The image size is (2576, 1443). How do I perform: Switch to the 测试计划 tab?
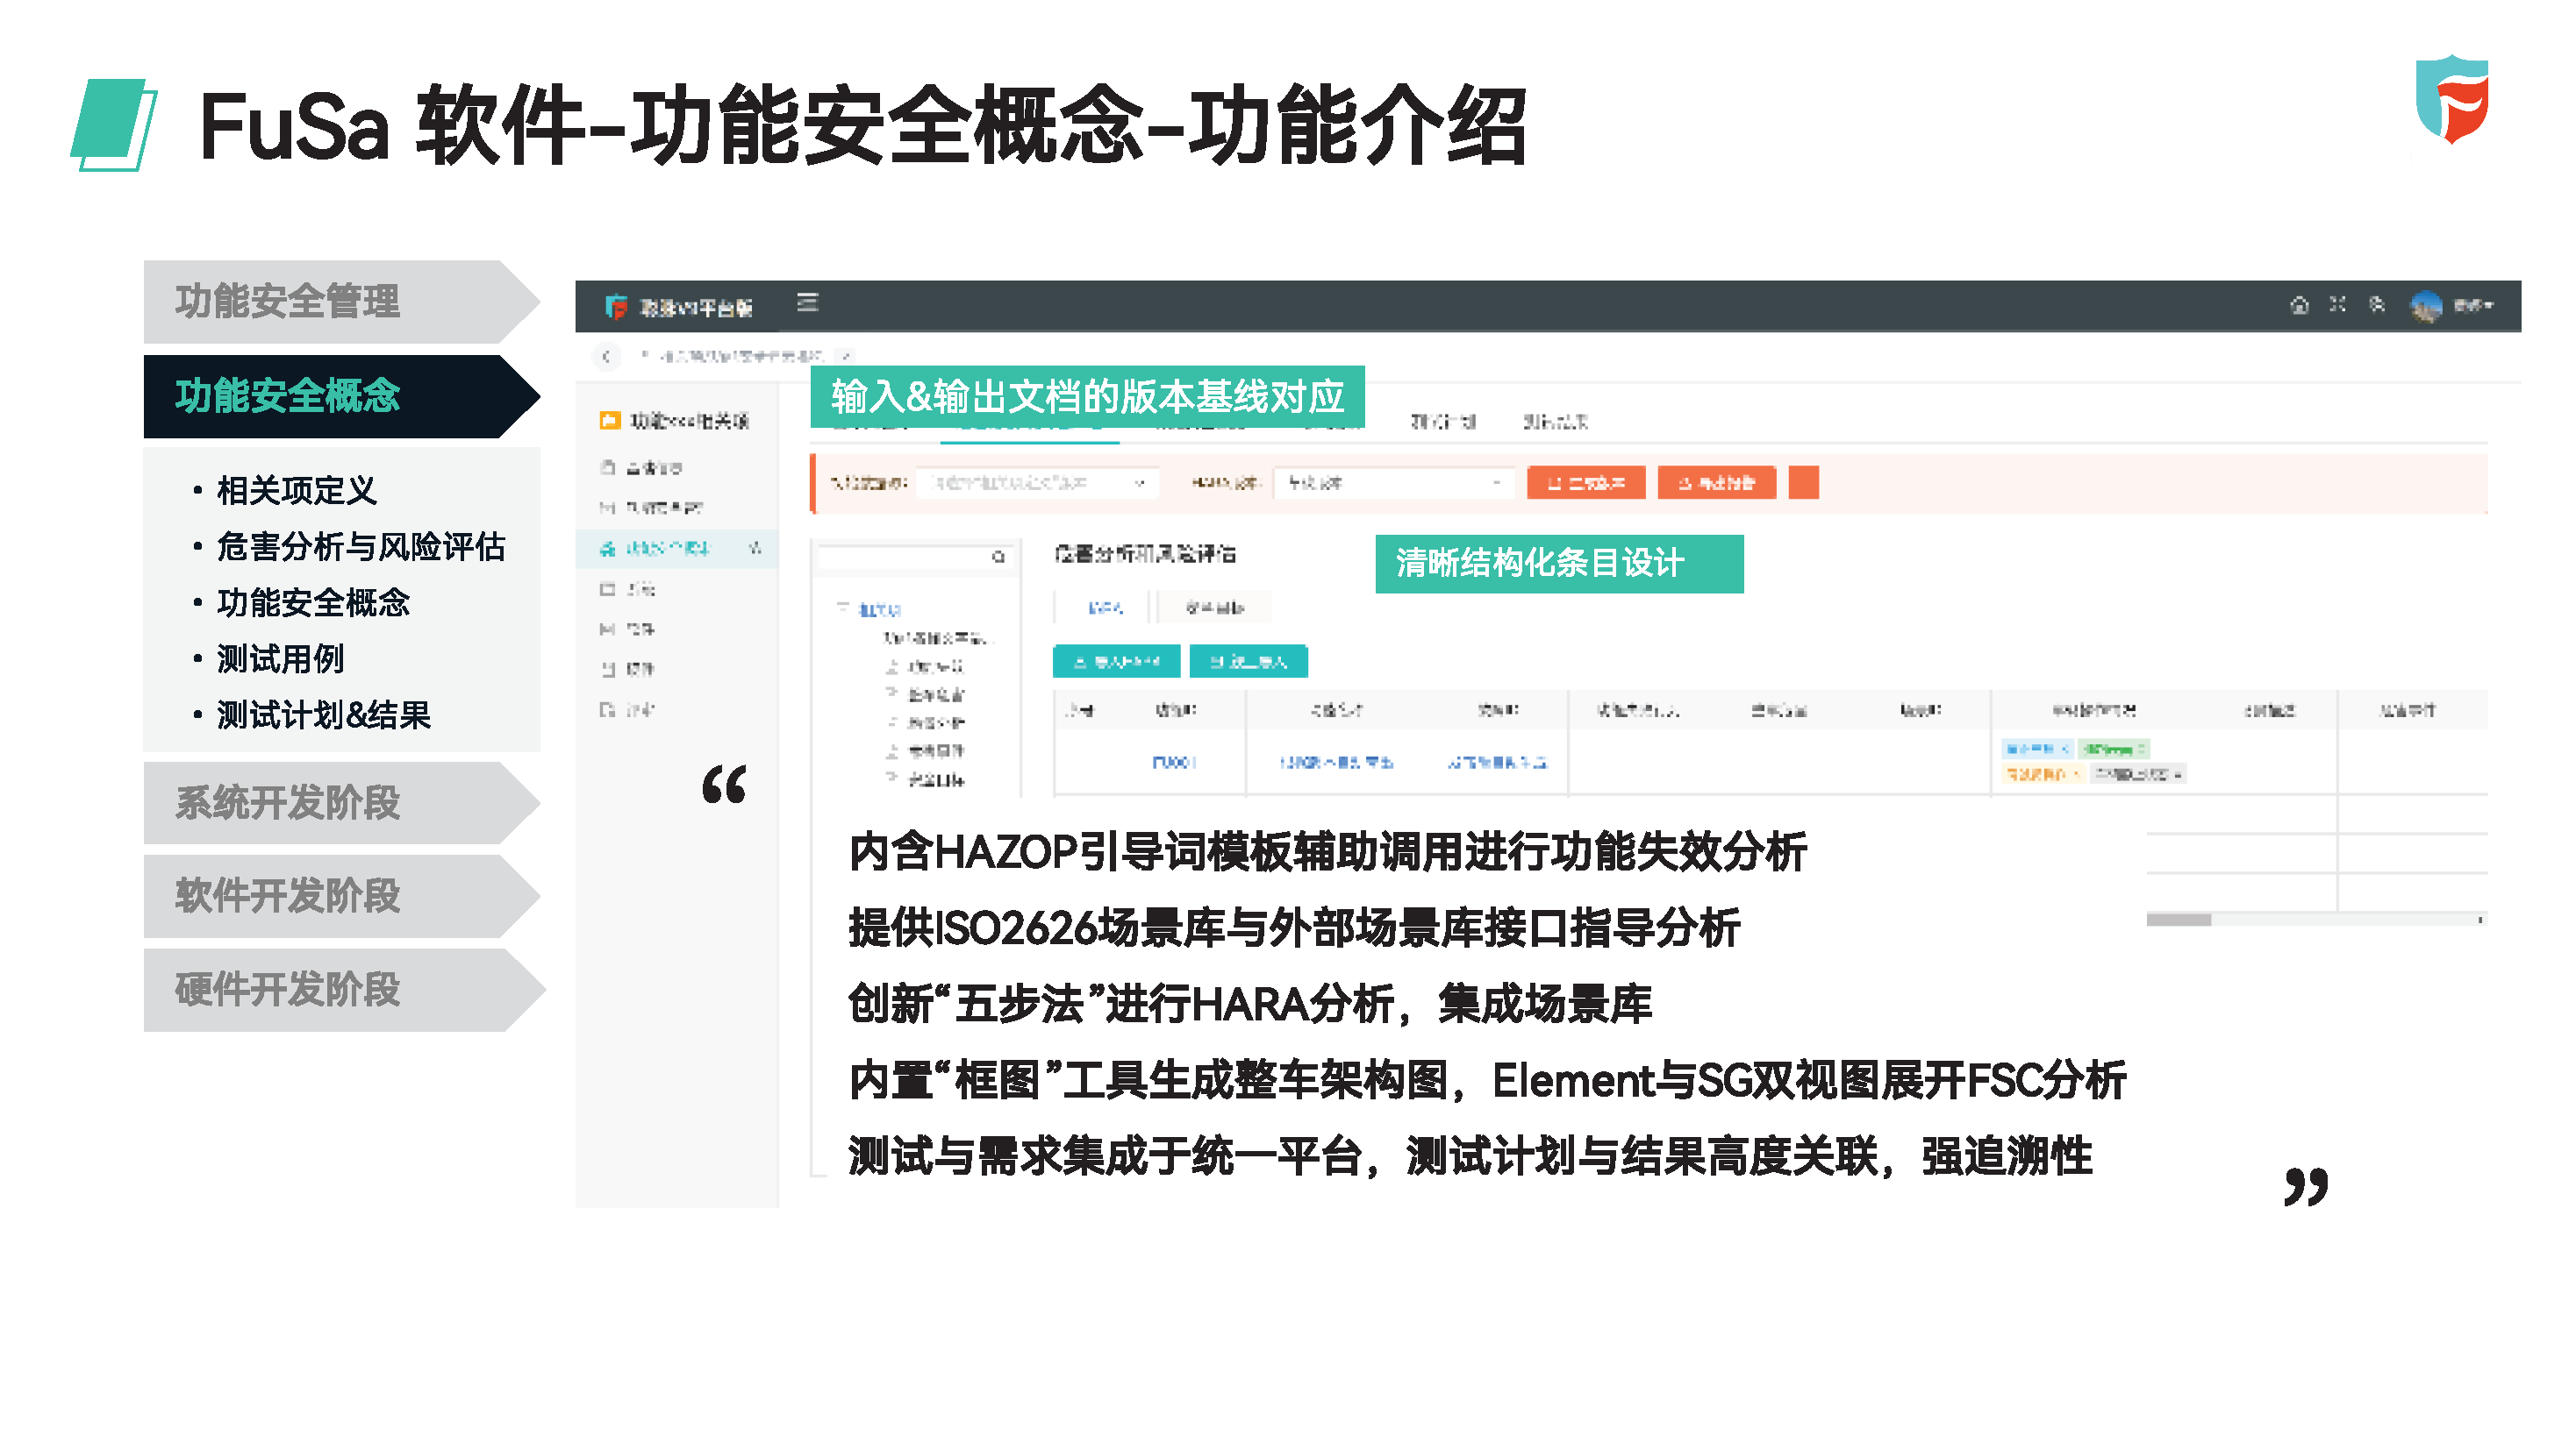1442,422
